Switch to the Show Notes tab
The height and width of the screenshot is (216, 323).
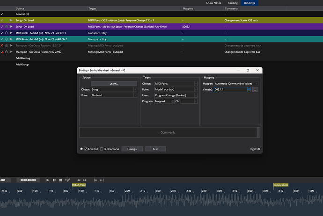214,3
